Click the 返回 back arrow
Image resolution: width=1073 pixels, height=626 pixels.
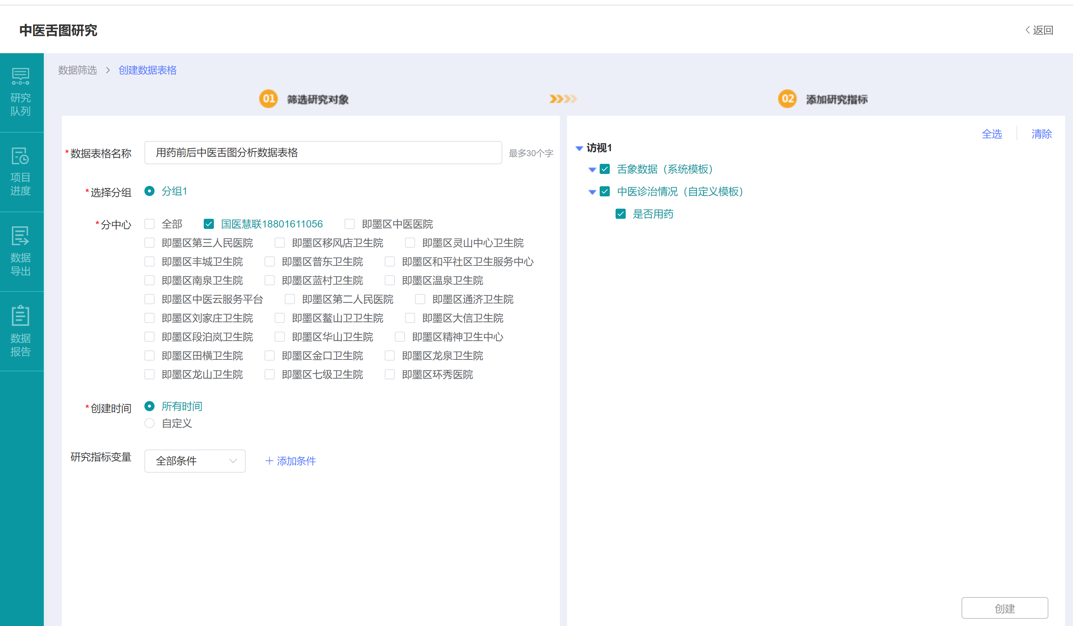[x=1027, y=30]
